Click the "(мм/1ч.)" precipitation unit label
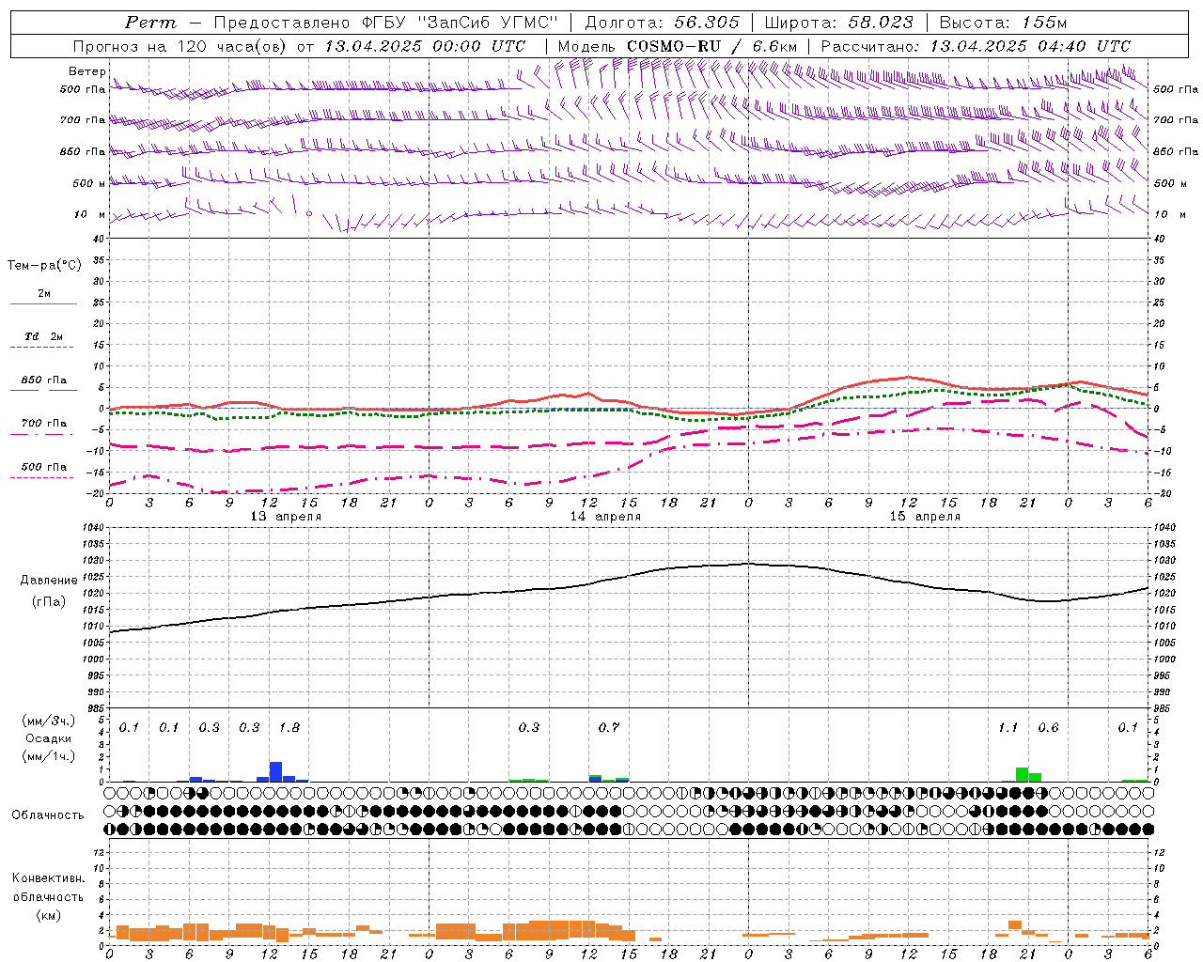Screen dimensions: 1203x962 [x=49, y=756]
